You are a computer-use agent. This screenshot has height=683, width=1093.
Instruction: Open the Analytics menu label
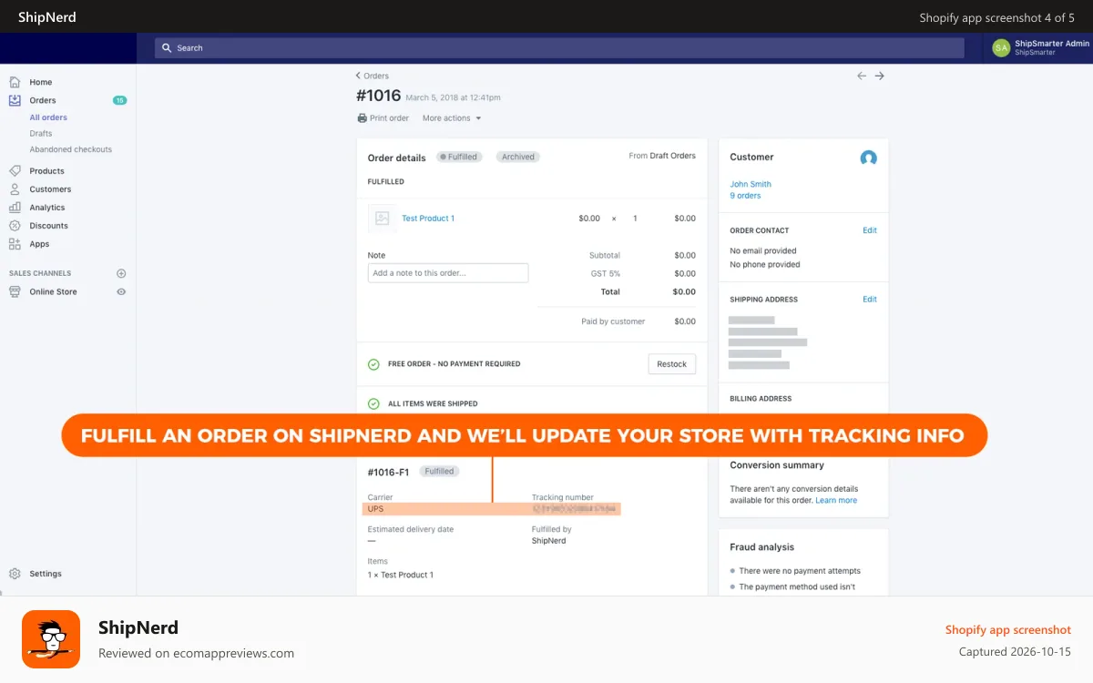(47, 208)
